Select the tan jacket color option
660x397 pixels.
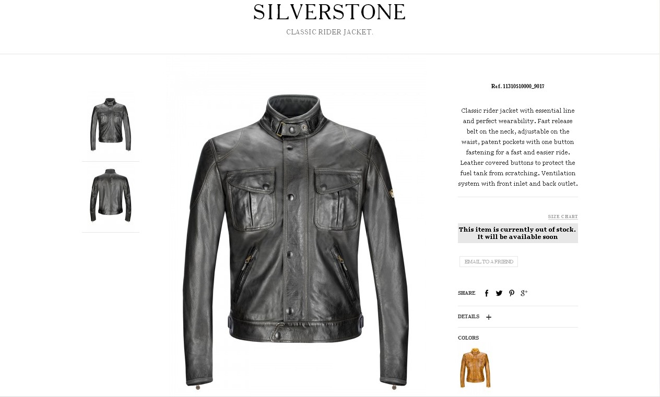pos(475,368)
